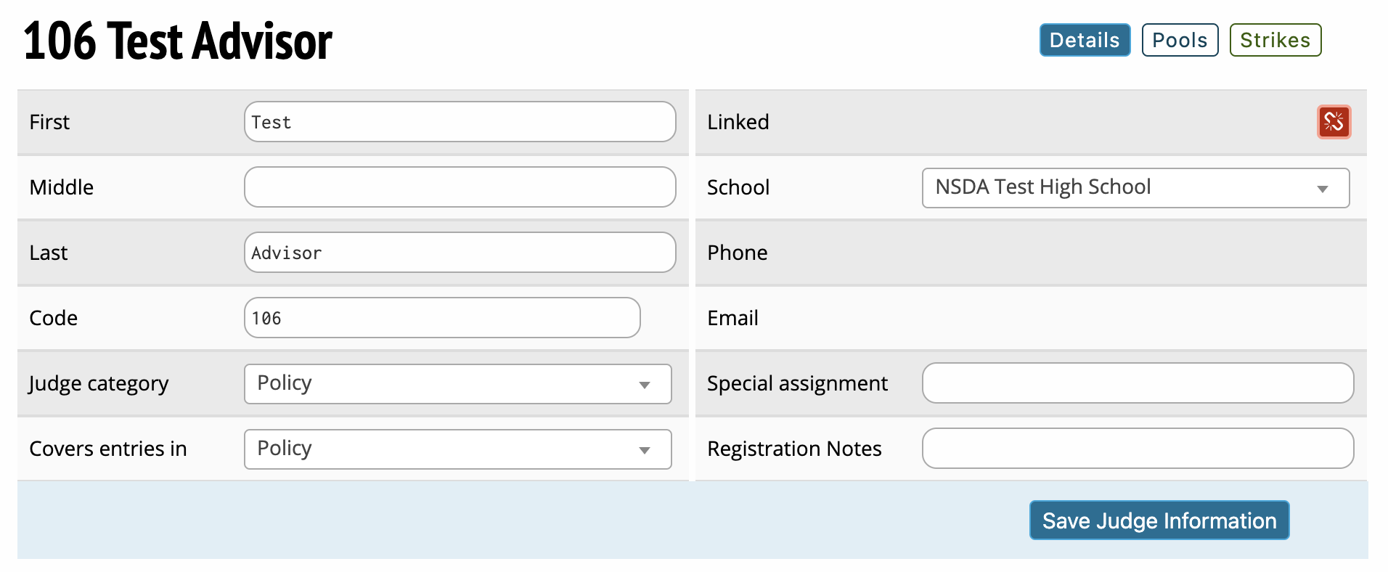Expand the Judge category dropdown
1388x572 pixels.
point(457,384)
